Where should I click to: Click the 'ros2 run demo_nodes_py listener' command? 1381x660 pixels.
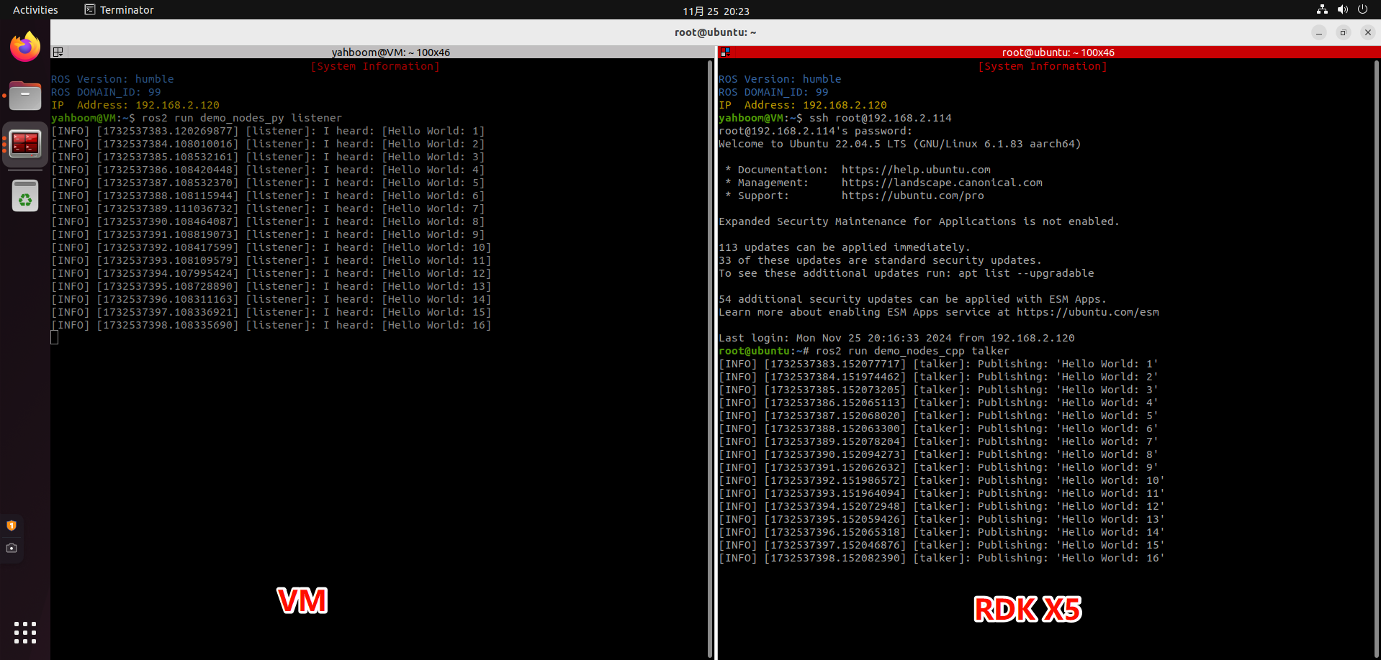242,118
